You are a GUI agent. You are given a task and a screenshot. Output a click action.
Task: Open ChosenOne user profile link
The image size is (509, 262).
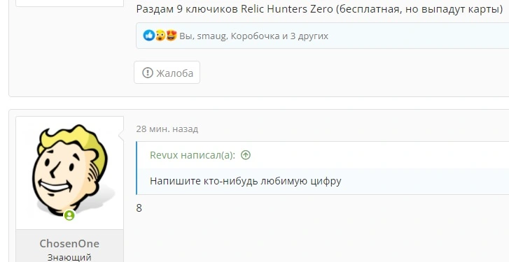[69, 244]
